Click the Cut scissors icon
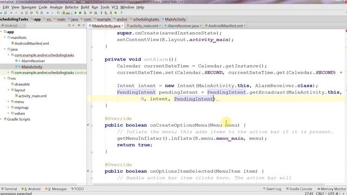This screenshot has width=347, height=195. pos(22,13)
